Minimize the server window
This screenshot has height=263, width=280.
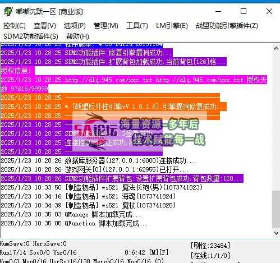[218, 11]
